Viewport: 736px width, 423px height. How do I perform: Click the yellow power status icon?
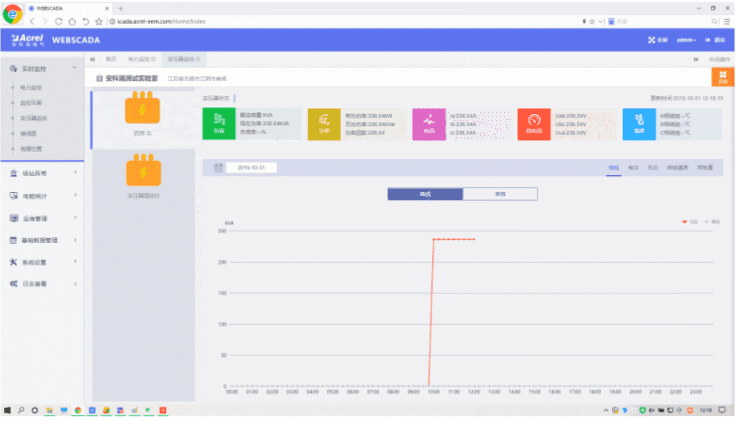coord(324,124)
